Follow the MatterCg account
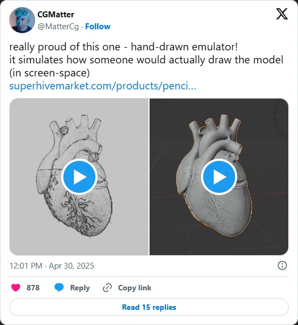This screenshot has height=325, width=298. click(x=98, y=27)
